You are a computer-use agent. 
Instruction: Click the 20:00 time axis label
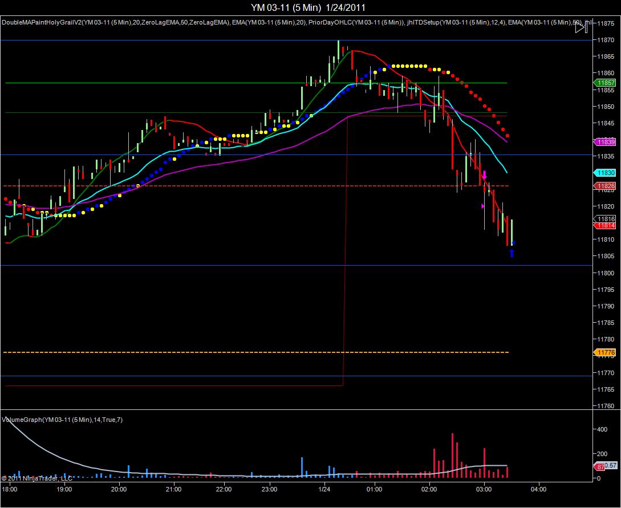119,489
